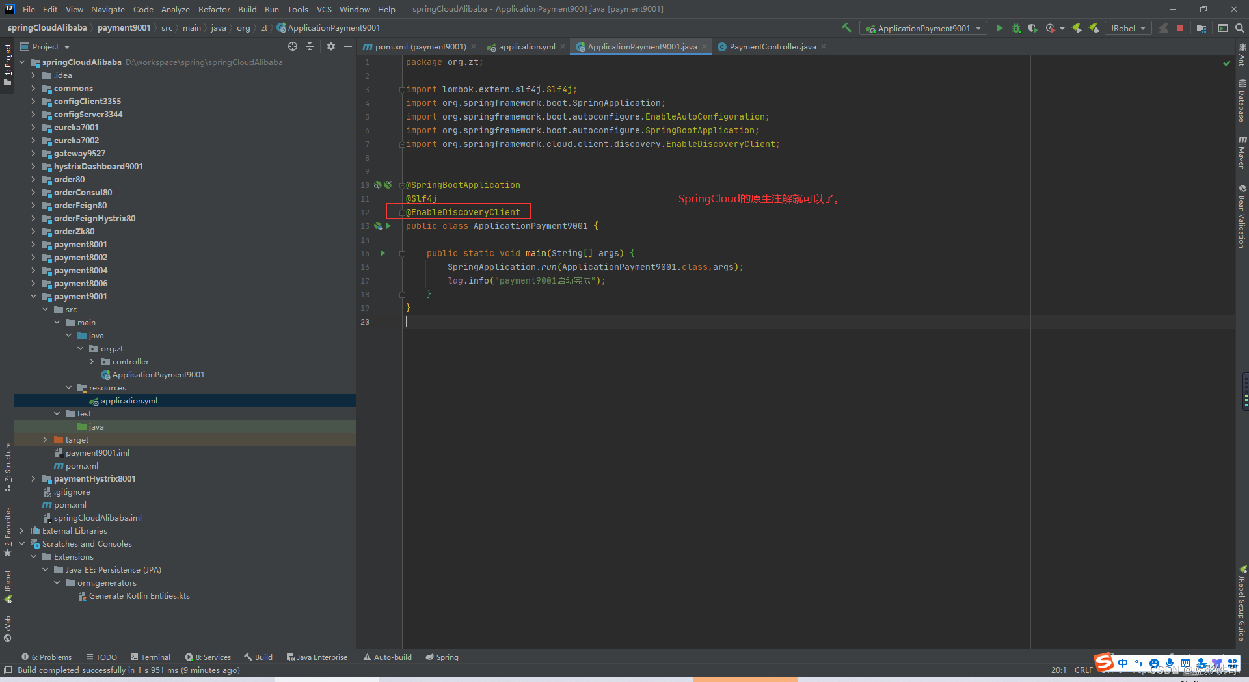
Task: Close the ApplicationPayment9001.java tab
Action: (705, 46)
